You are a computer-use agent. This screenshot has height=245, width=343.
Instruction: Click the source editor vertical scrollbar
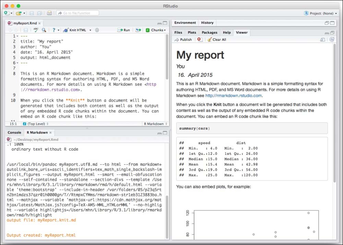tap(167, 57)
